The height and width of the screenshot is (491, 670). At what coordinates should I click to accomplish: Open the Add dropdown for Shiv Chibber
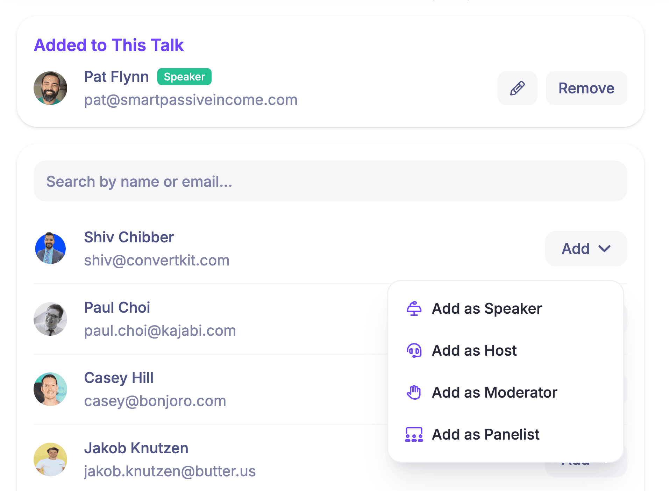coord(585,249)
